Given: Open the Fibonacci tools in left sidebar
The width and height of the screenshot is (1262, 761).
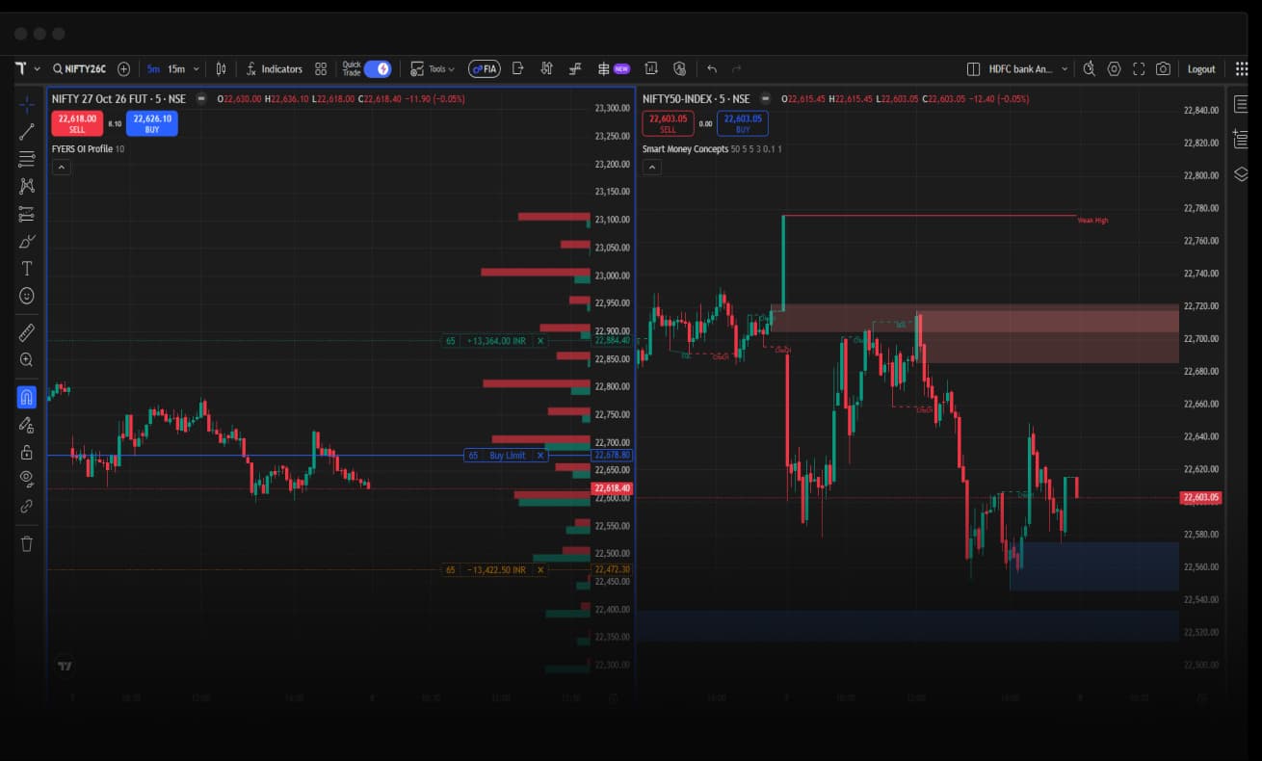Looking at the screenshot, I should [27, 159].
